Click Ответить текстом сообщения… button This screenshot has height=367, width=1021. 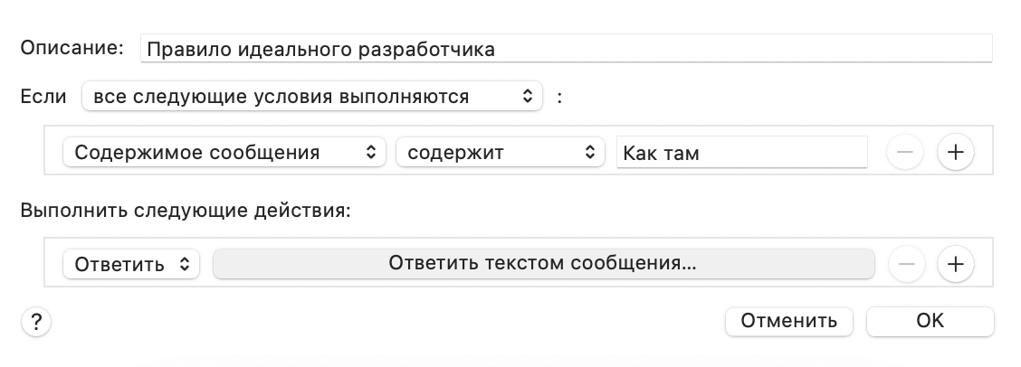click(x=544, y=264)
